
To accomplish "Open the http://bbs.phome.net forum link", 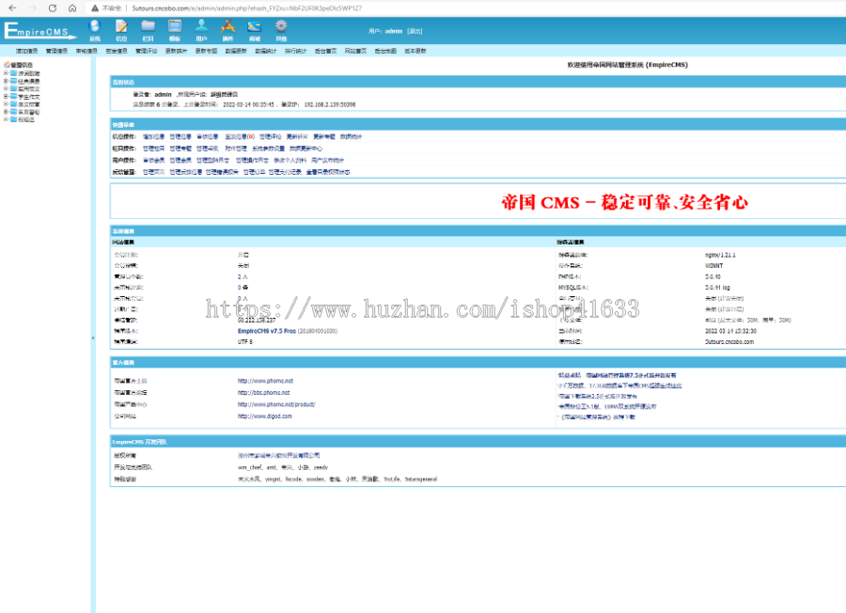I will (x=264, y=393).
